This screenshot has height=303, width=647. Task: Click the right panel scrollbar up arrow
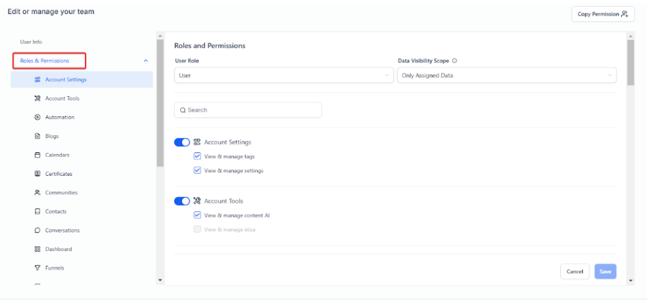(630, 35)
